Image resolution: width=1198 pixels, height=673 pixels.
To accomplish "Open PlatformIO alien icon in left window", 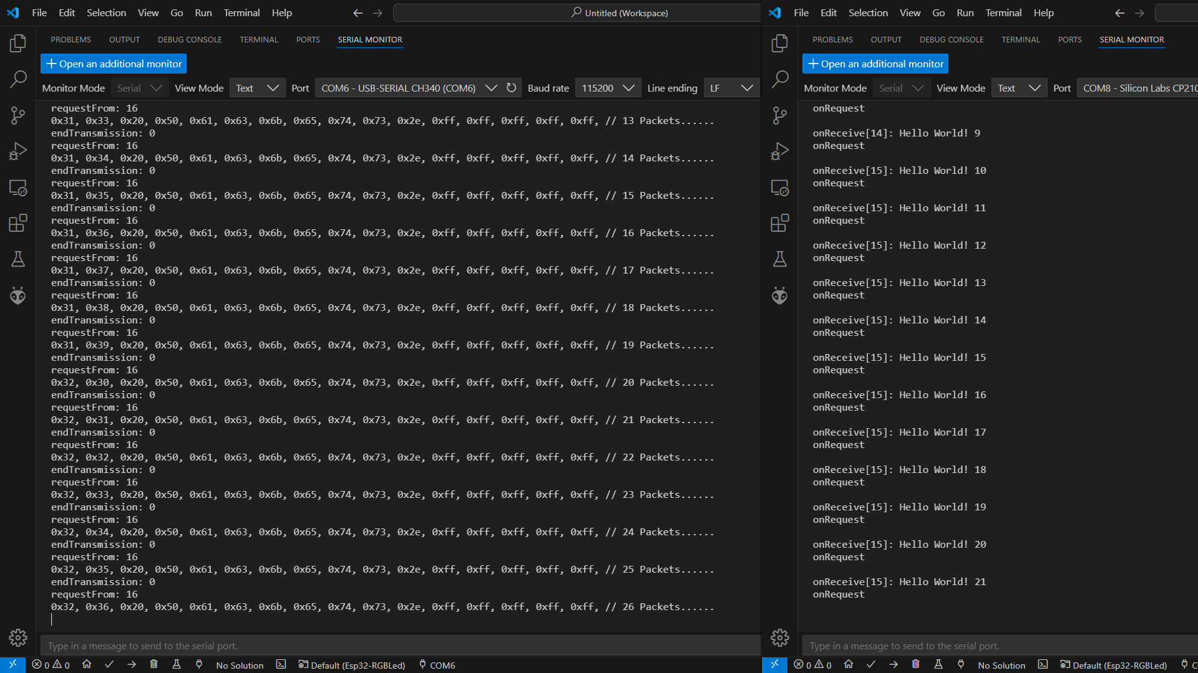I will pyautogui.click(x=18, y=295).
